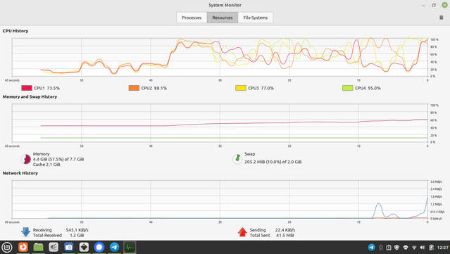Click the Total Sent 41.5 MiB value
The height and width of the screenshot is (254, 450).
click(285, 236)
